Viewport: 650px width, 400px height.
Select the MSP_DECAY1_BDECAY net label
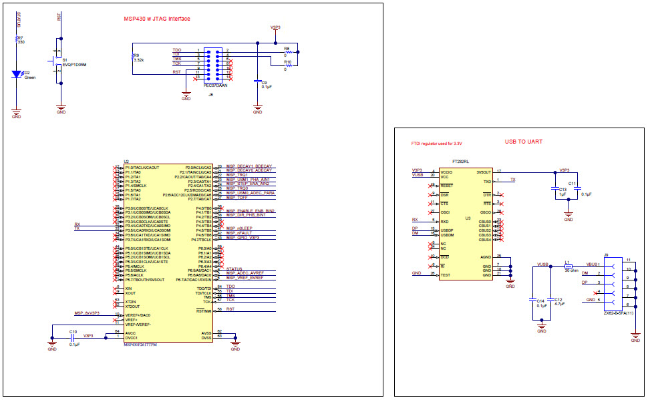pos(249,166)
